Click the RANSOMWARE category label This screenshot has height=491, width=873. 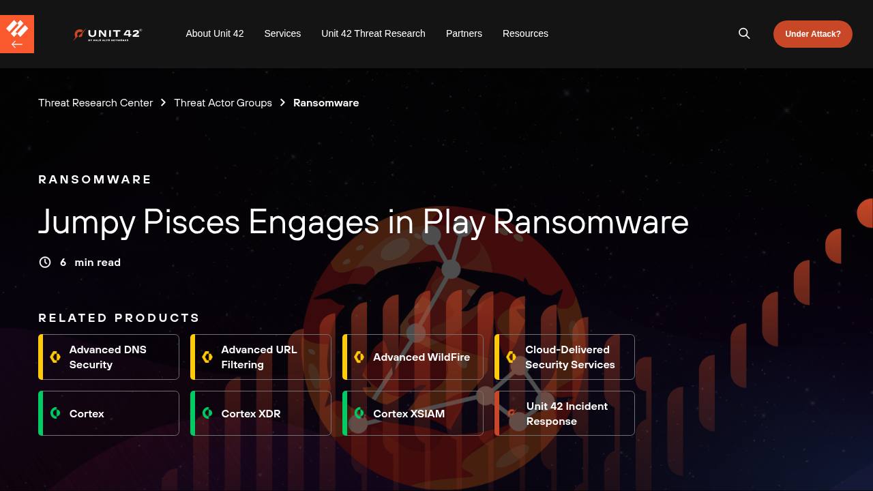click(x=95, y=179)
